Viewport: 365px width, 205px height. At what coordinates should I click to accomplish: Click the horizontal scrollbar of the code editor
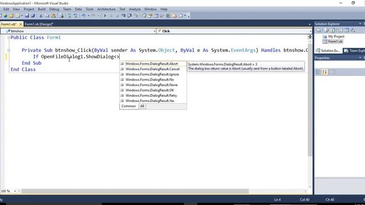(135, 191)
